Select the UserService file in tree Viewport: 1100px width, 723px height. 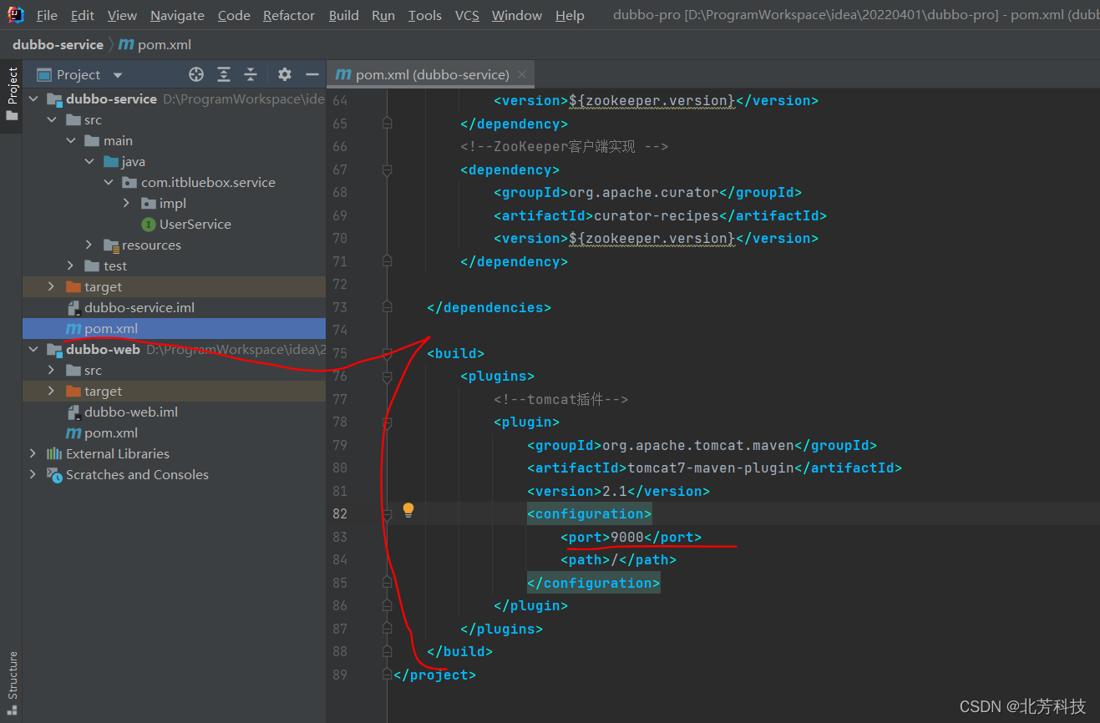click(x=195, y=225)
